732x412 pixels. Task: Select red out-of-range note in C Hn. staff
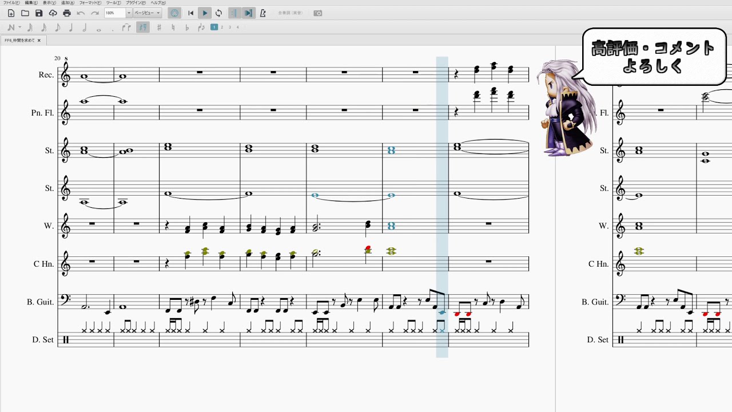(x=368, y=249)
